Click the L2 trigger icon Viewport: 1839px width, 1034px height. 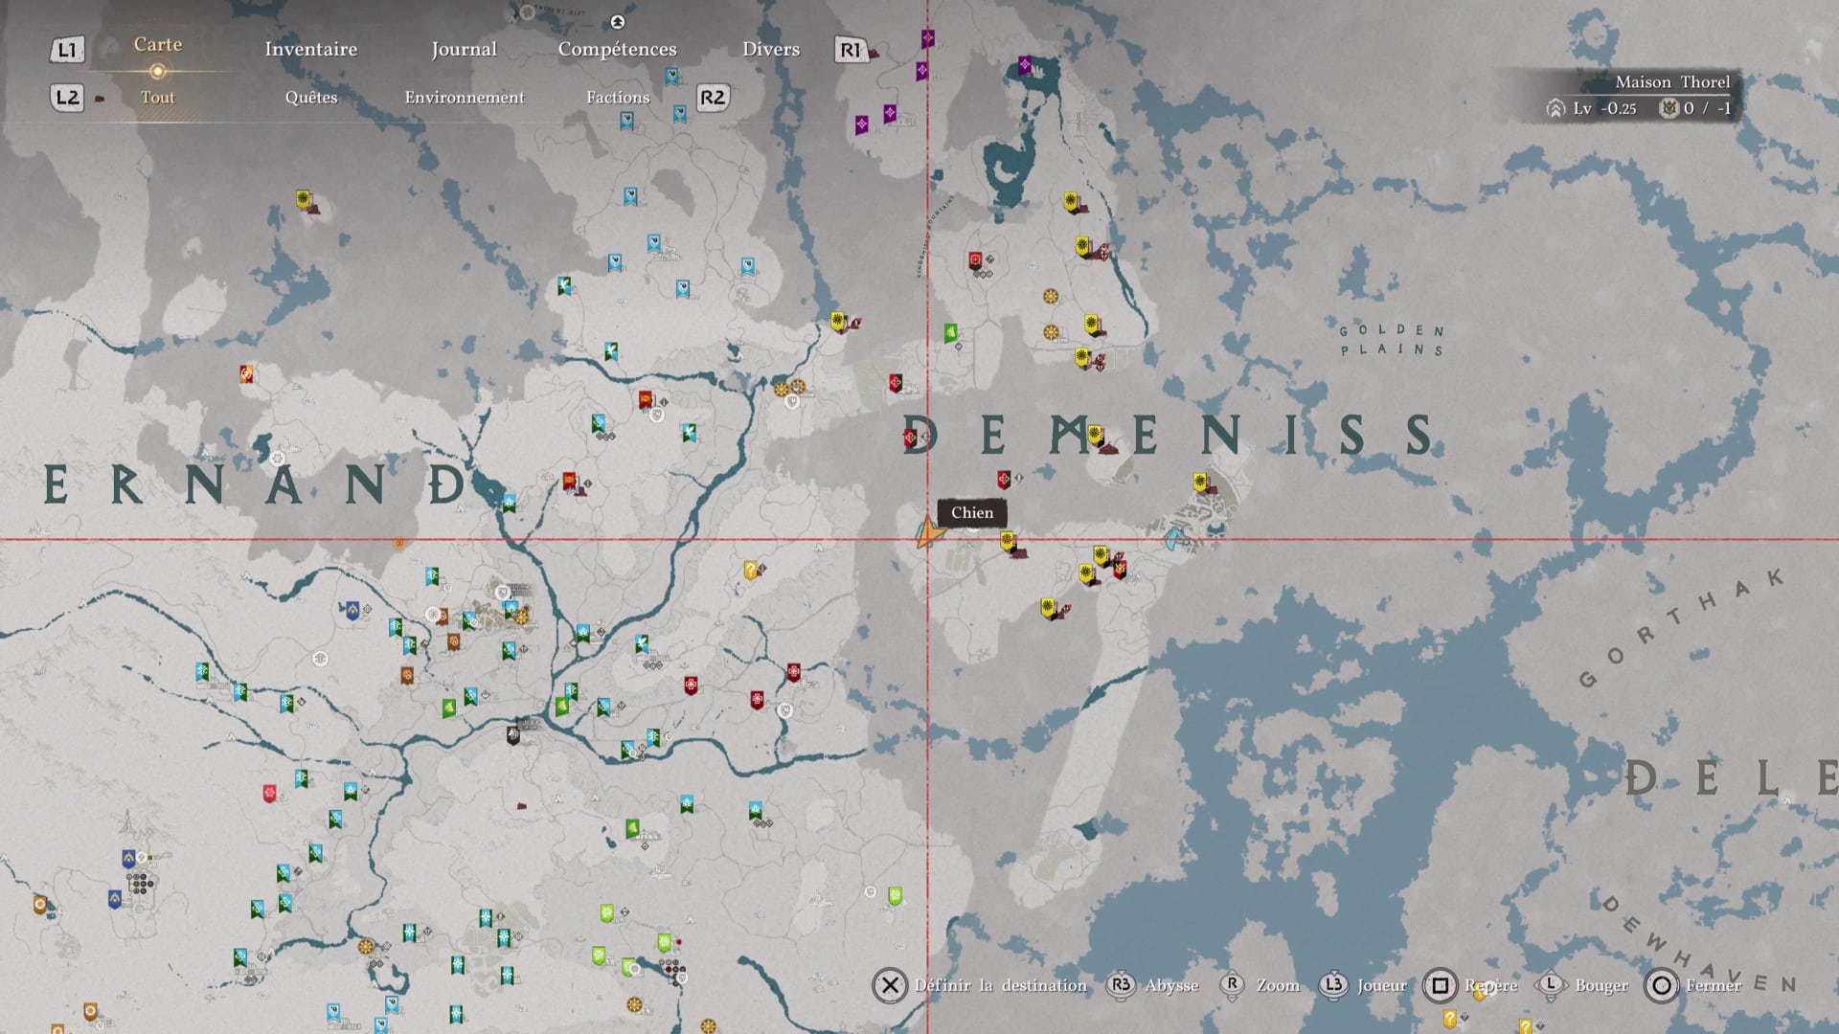tap(67, 97)
